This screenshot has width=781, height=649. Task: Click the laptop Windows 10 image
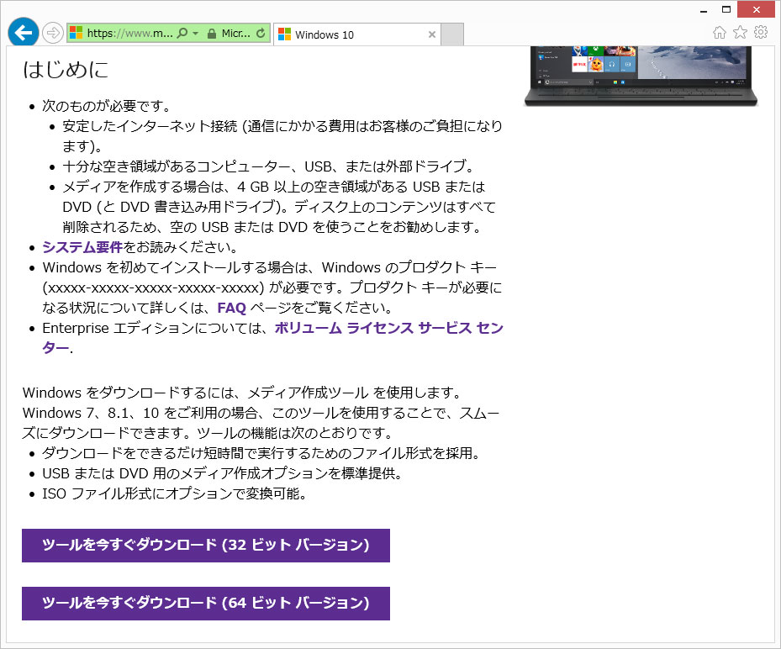coord(641,76)
